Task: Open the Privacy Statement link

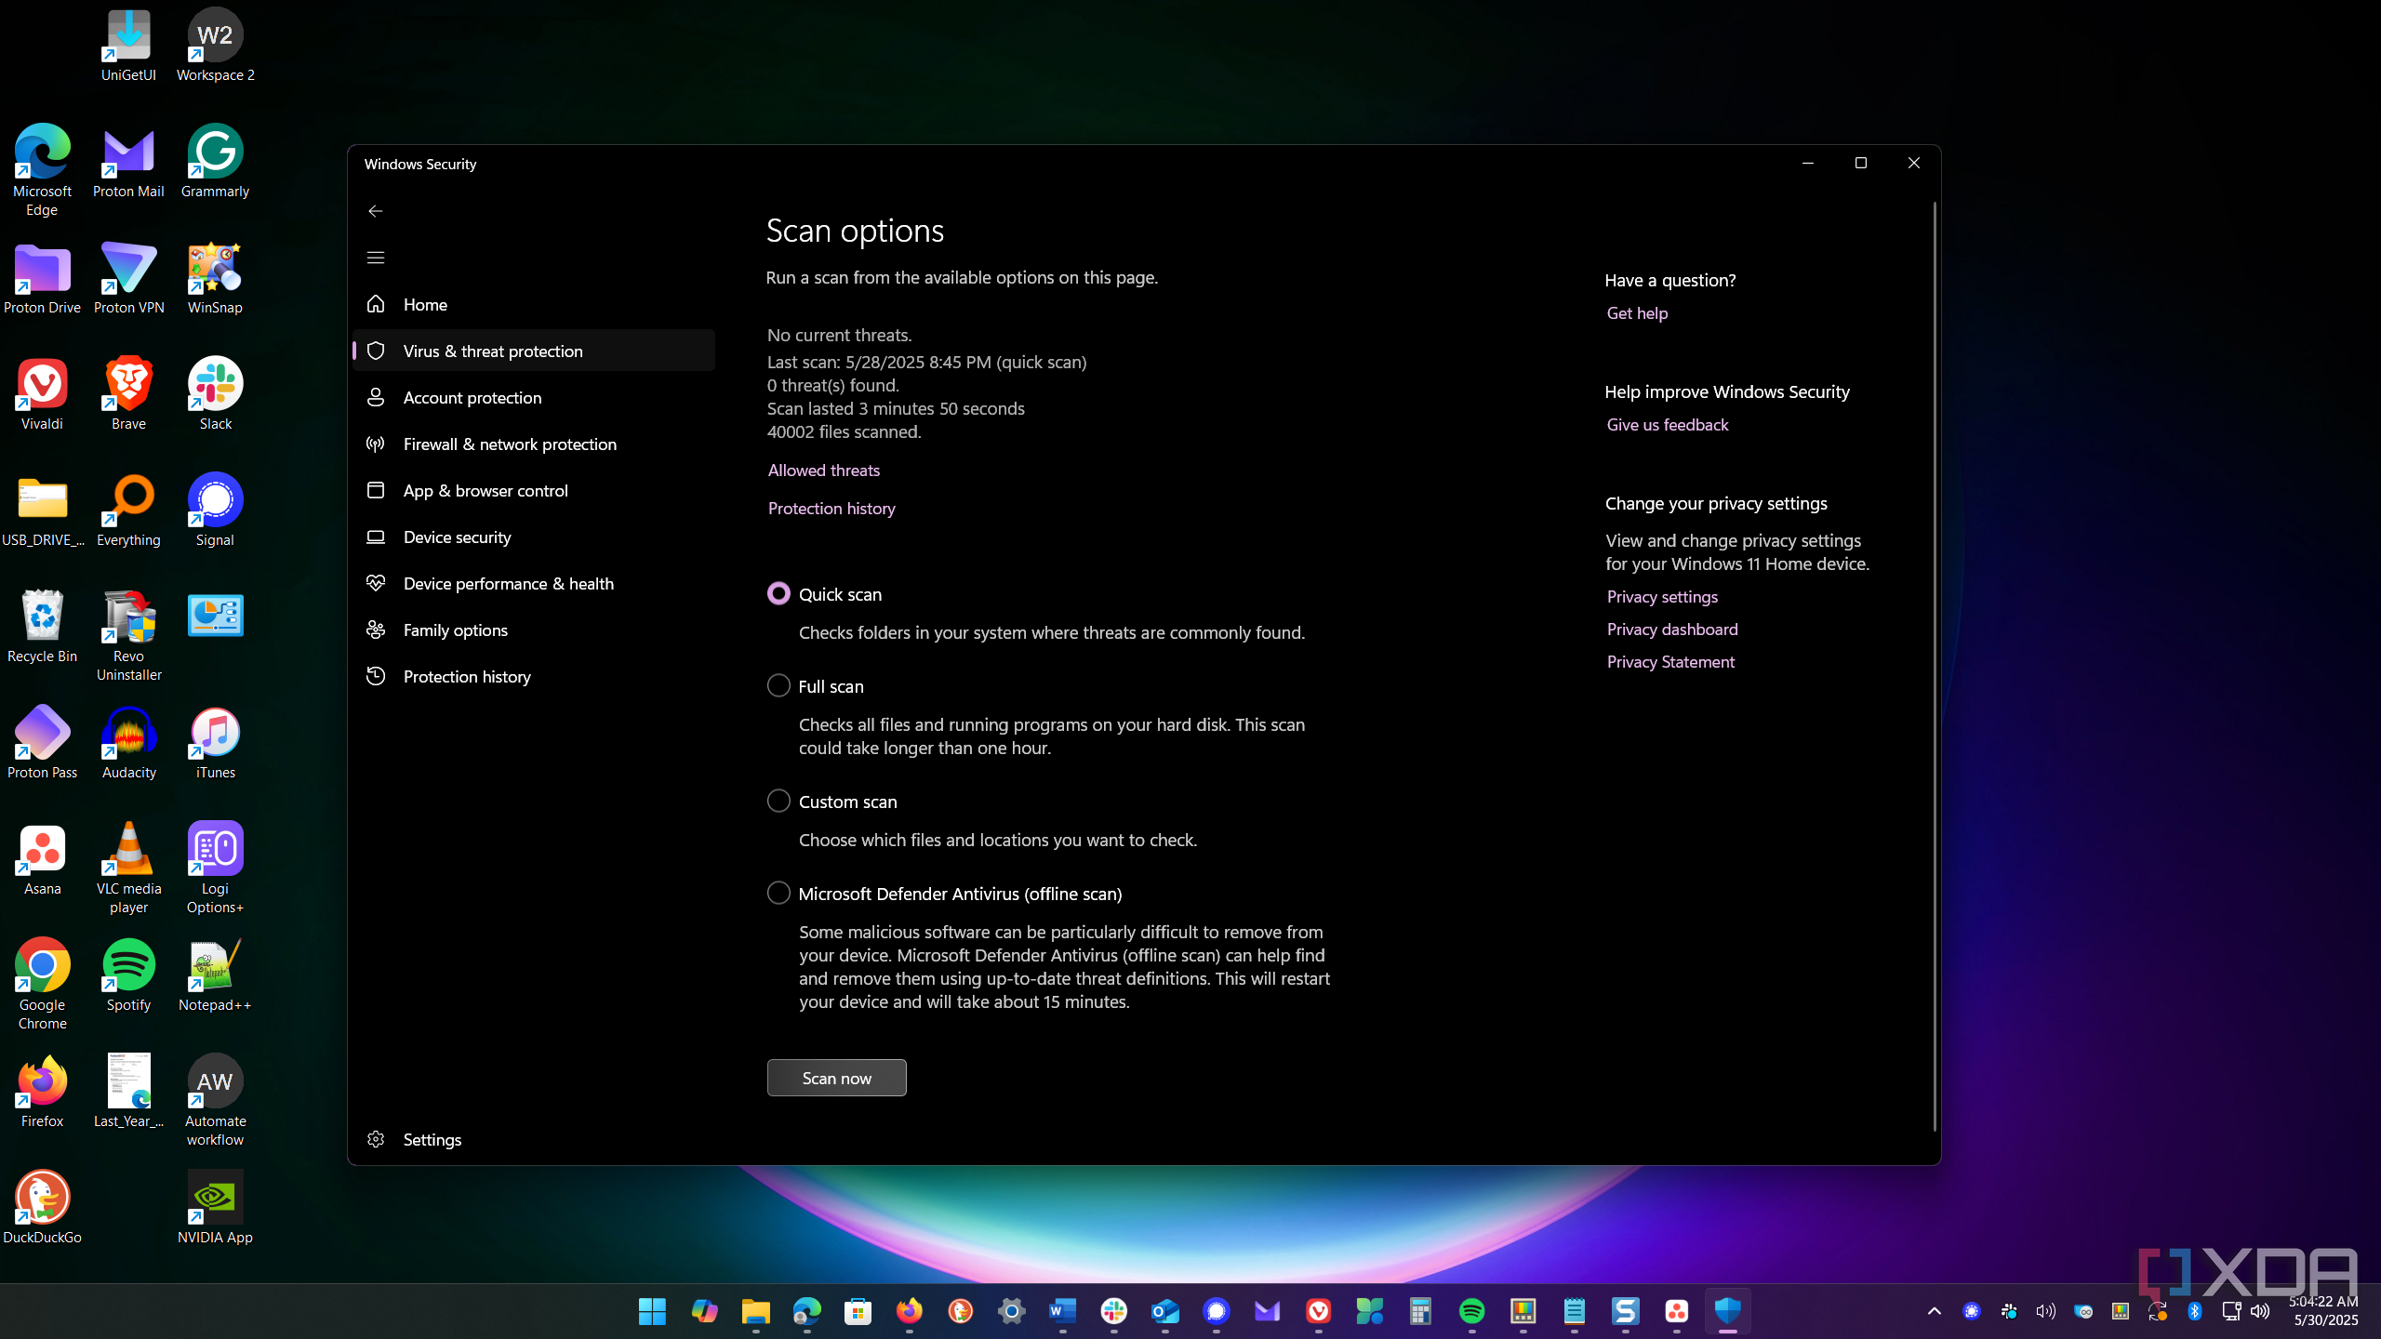Action: [x=1670, y=662]
